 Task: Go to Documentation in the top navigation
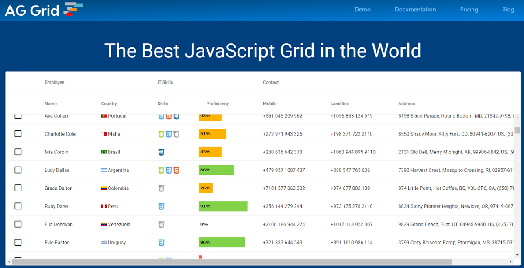pos(415,10)
